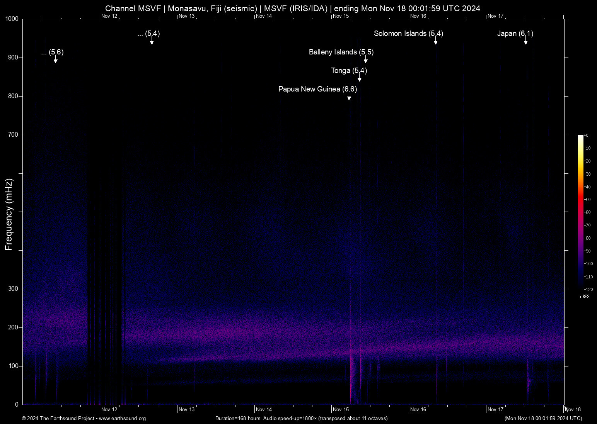This screenshot has width=597, height=424.
Task: Click the Solomon Islands (5.4) label
Action: (408, 34)
